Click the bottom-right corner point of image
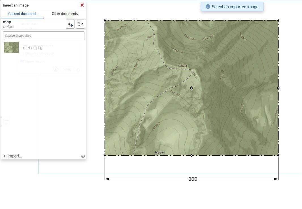The image size is (302, 209). [278, 155]
